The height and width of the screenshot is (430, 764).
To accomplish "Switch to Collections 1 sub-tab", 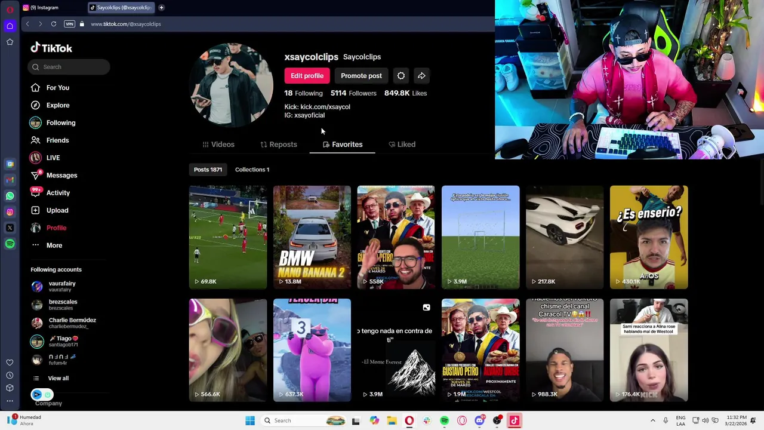I will coord(252,170).
